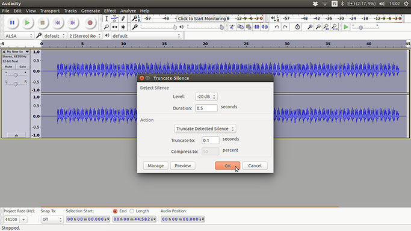Open the Effect menu

tap(110, 11)
